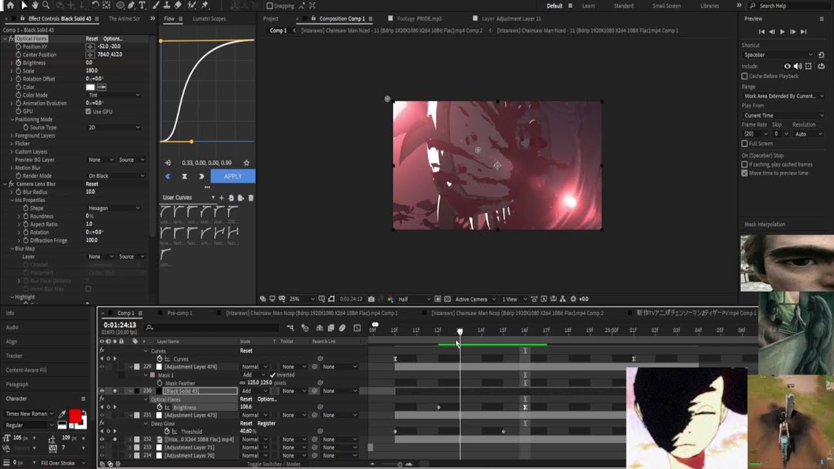
Task: Open the Render Mode On Black dropdown
Action: 117,176
